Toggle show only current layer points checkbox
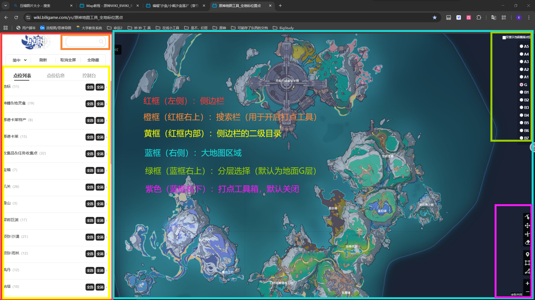The image size is (535, 300). [x=504, y=37]
